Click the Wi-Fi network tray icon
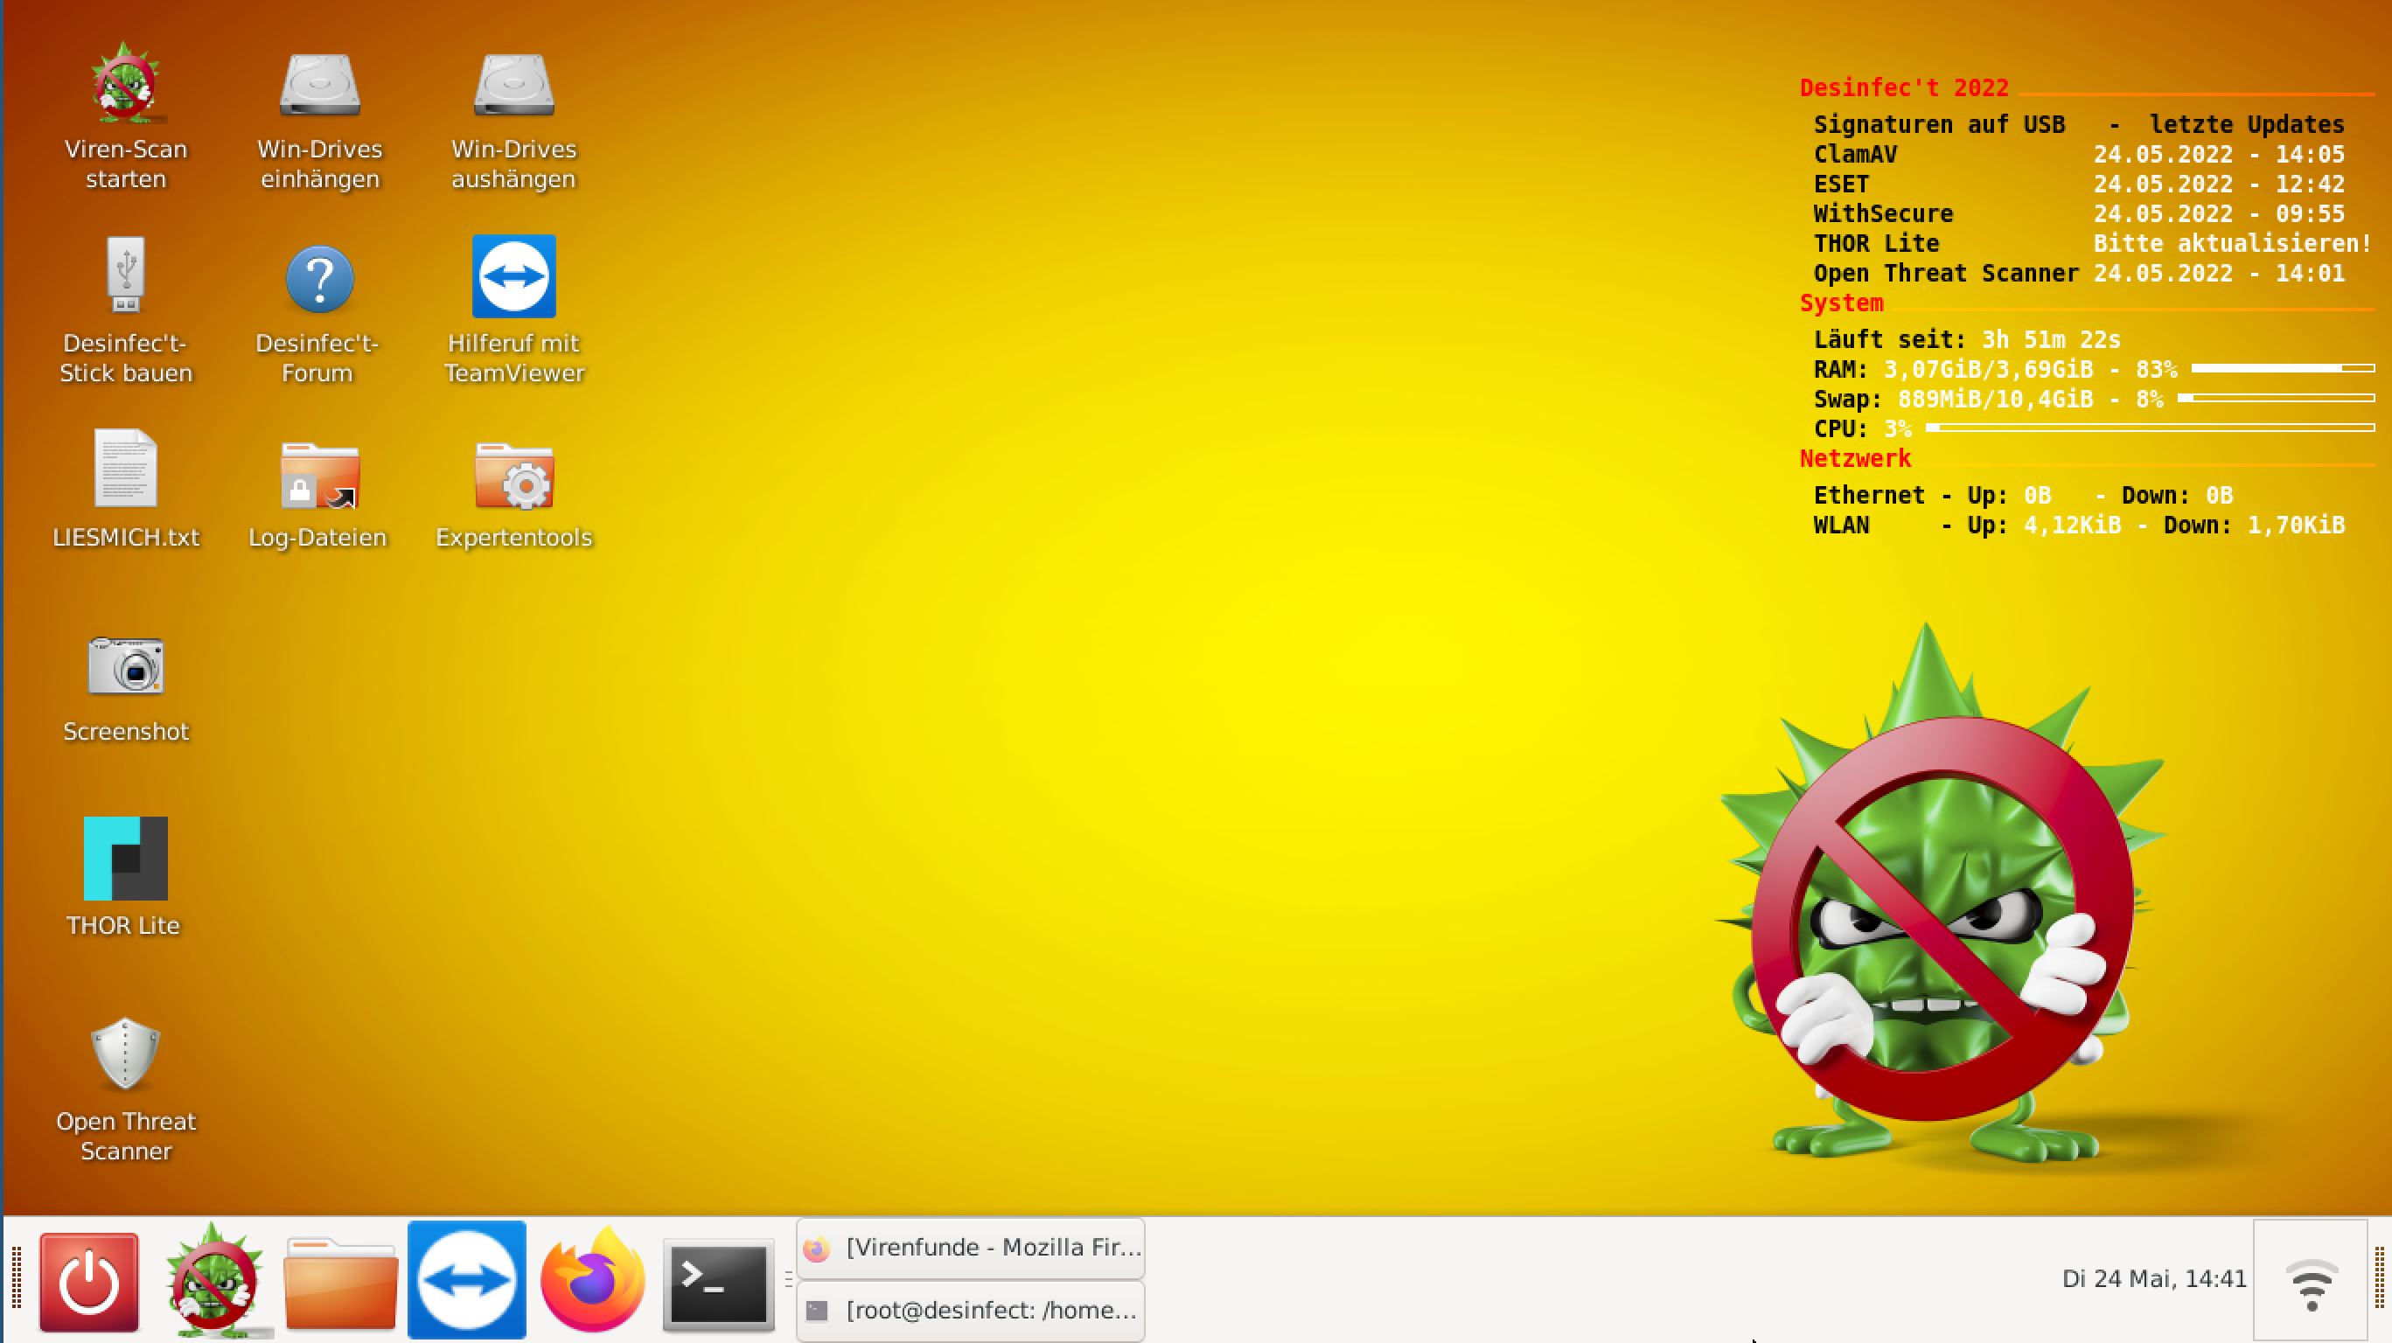Screen dimensions: 2392x1343 (2312, 1283)
